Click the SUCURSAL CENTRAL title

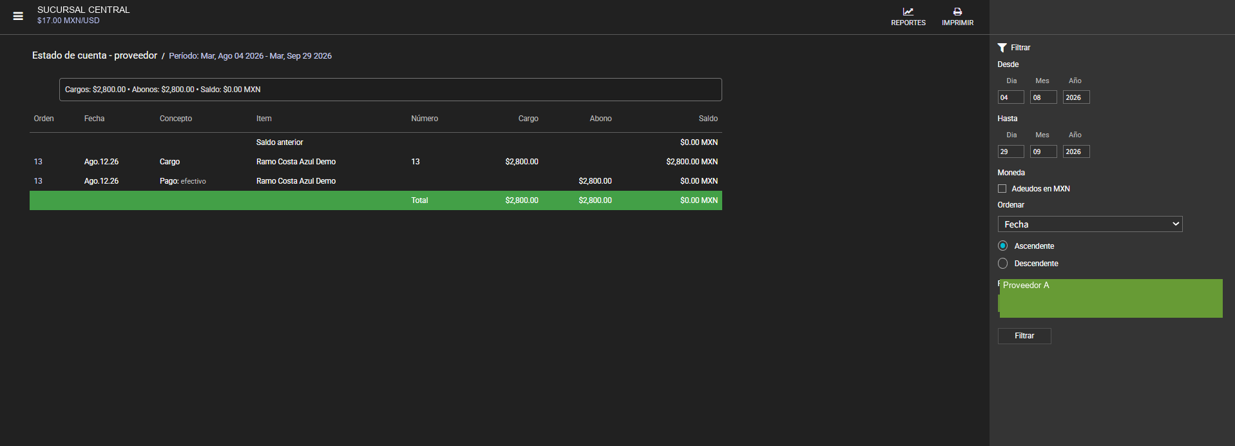point(84,10)
